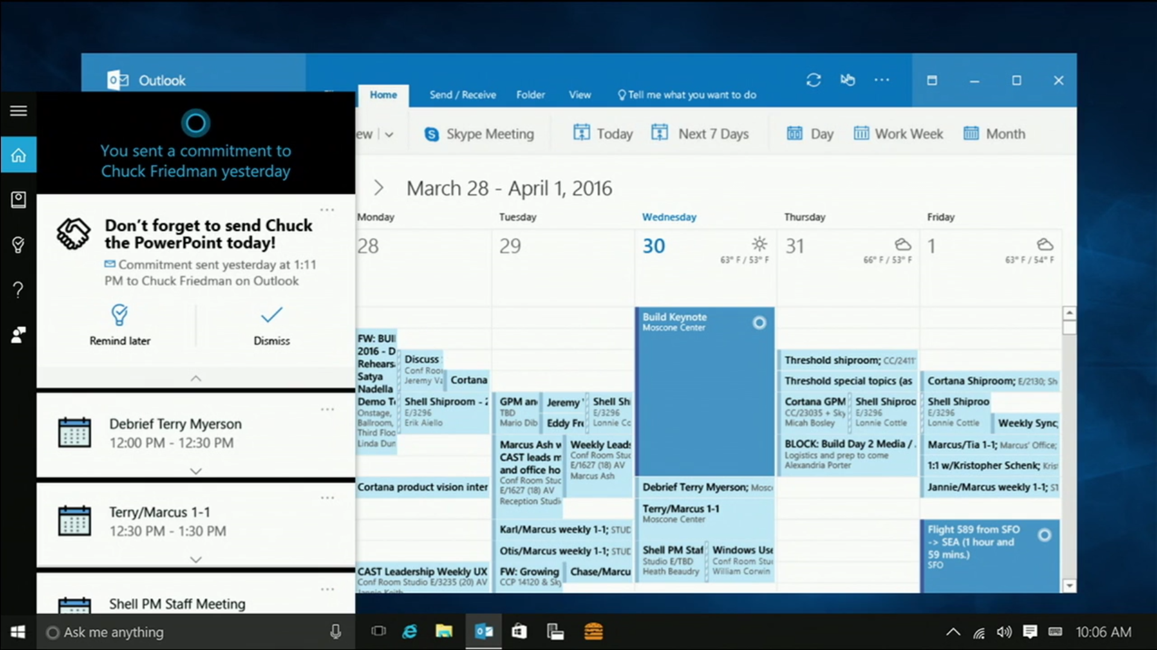This screenshot has width=1157, height=650.
Task: Select Remind later for Chuck commitment
Action: pyautogui.click(x=120, y=324)
